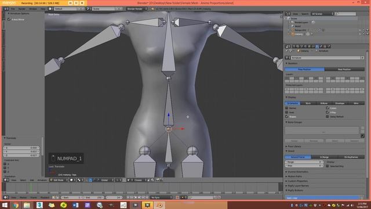The width and height of the screenshot is (371, 209).
Task: Expand the Pose Library panel
Action: coord(294,146)
